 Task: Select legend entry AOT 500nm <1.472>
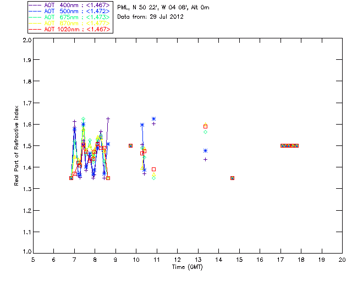(70, 11)
